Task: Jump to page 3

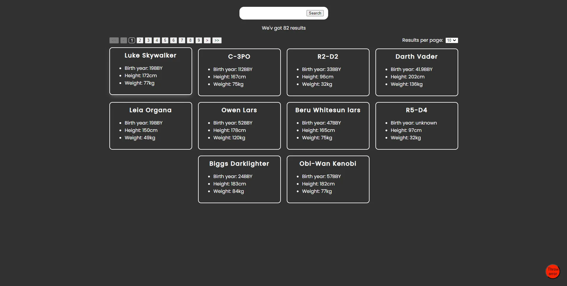Action: [x=148, y=40]
